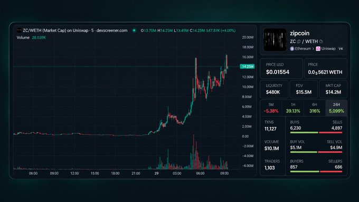This screenshot has height=202, width=359.
Task: Click the clock icon next to WETH
Action: 321,42
